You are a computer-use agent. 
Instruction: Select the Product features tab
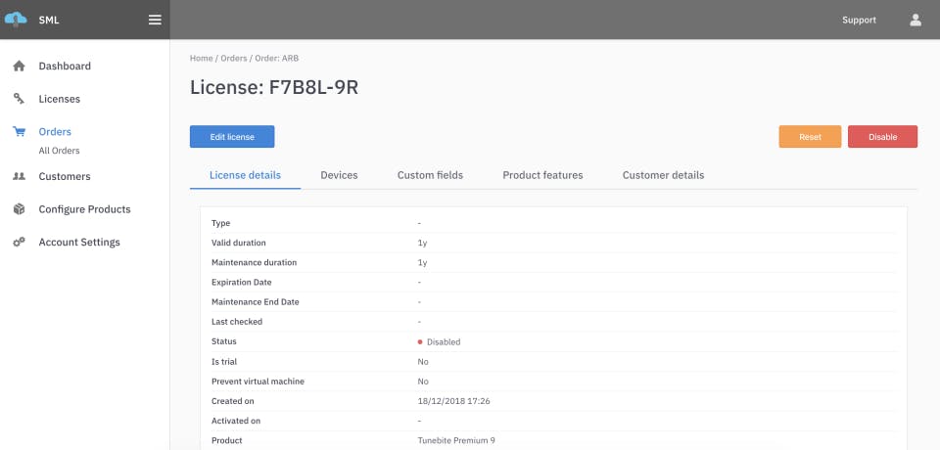tap(542, 175)
